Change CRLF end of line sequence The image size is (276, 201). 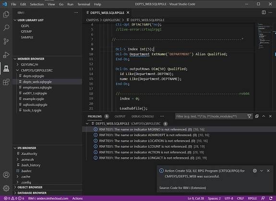[240, 198]
